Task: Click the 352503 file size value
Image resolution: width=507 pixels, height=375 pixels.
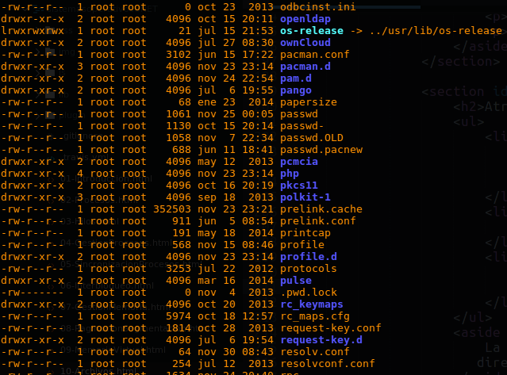Action: pos(172,209)
